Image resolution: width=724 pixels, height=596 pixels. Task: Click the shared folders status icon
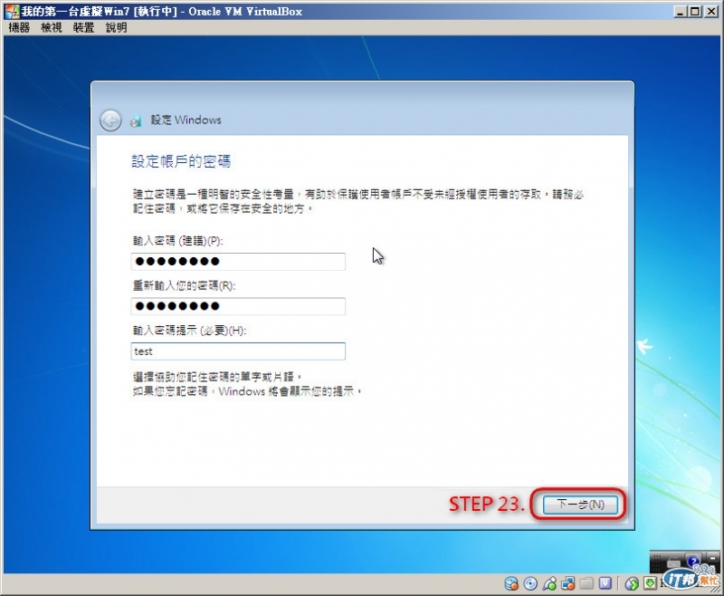click(586, 583)
